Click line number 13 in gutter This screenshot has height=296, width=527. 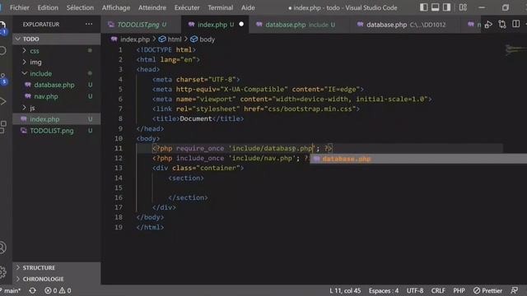coord(119,168)
